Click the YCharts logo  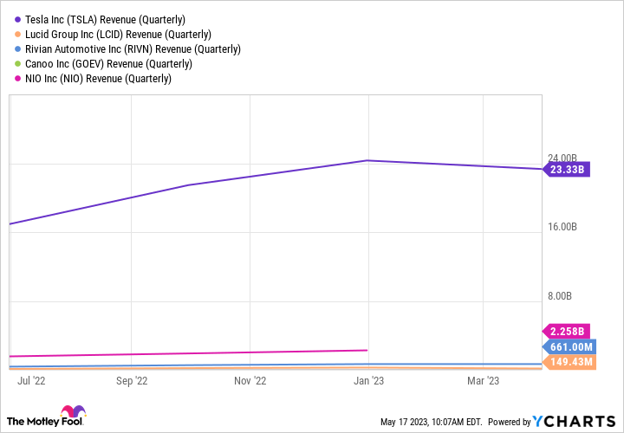[x=574, y=421]
